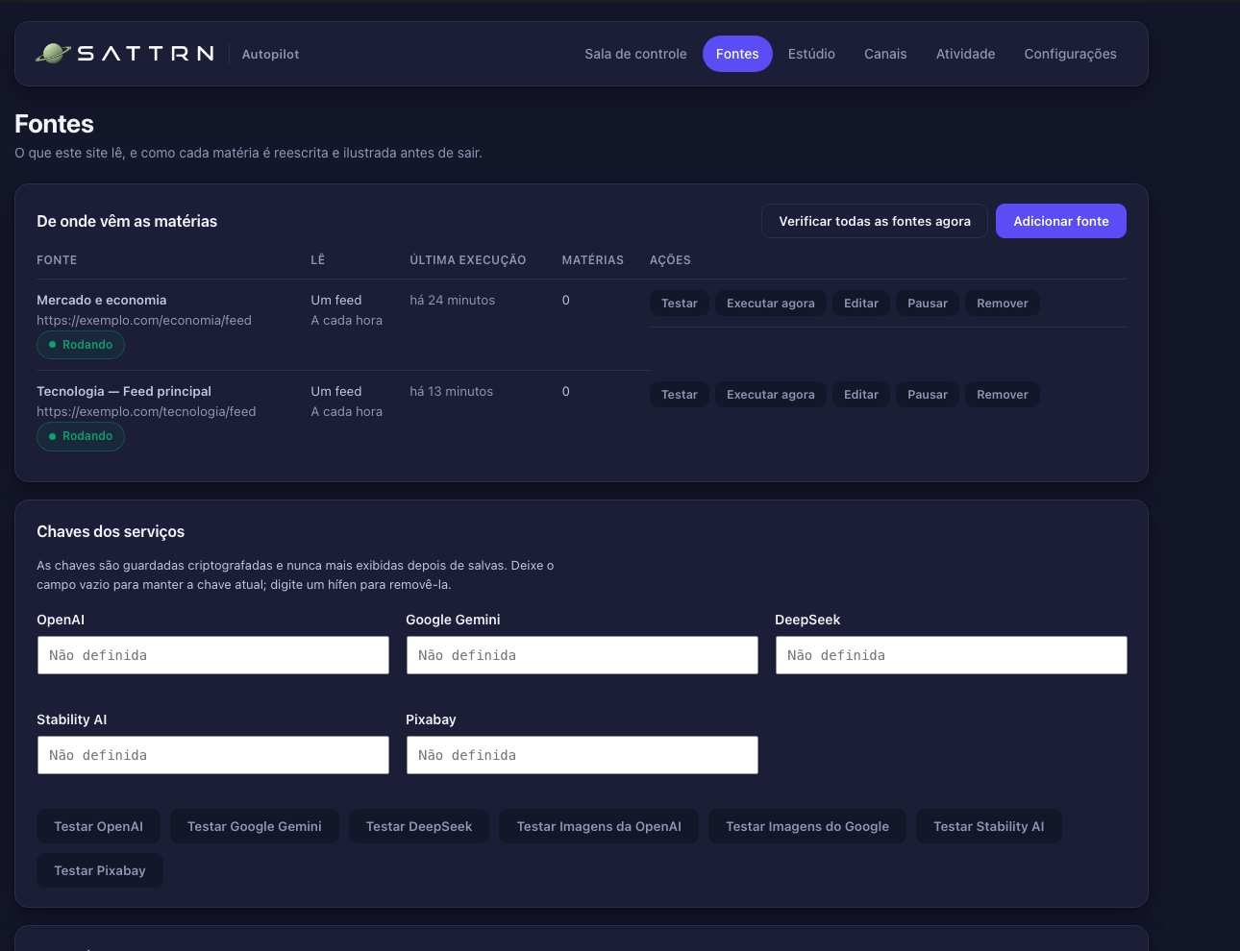Pause the Tecnologia feed source

[928, 395]
